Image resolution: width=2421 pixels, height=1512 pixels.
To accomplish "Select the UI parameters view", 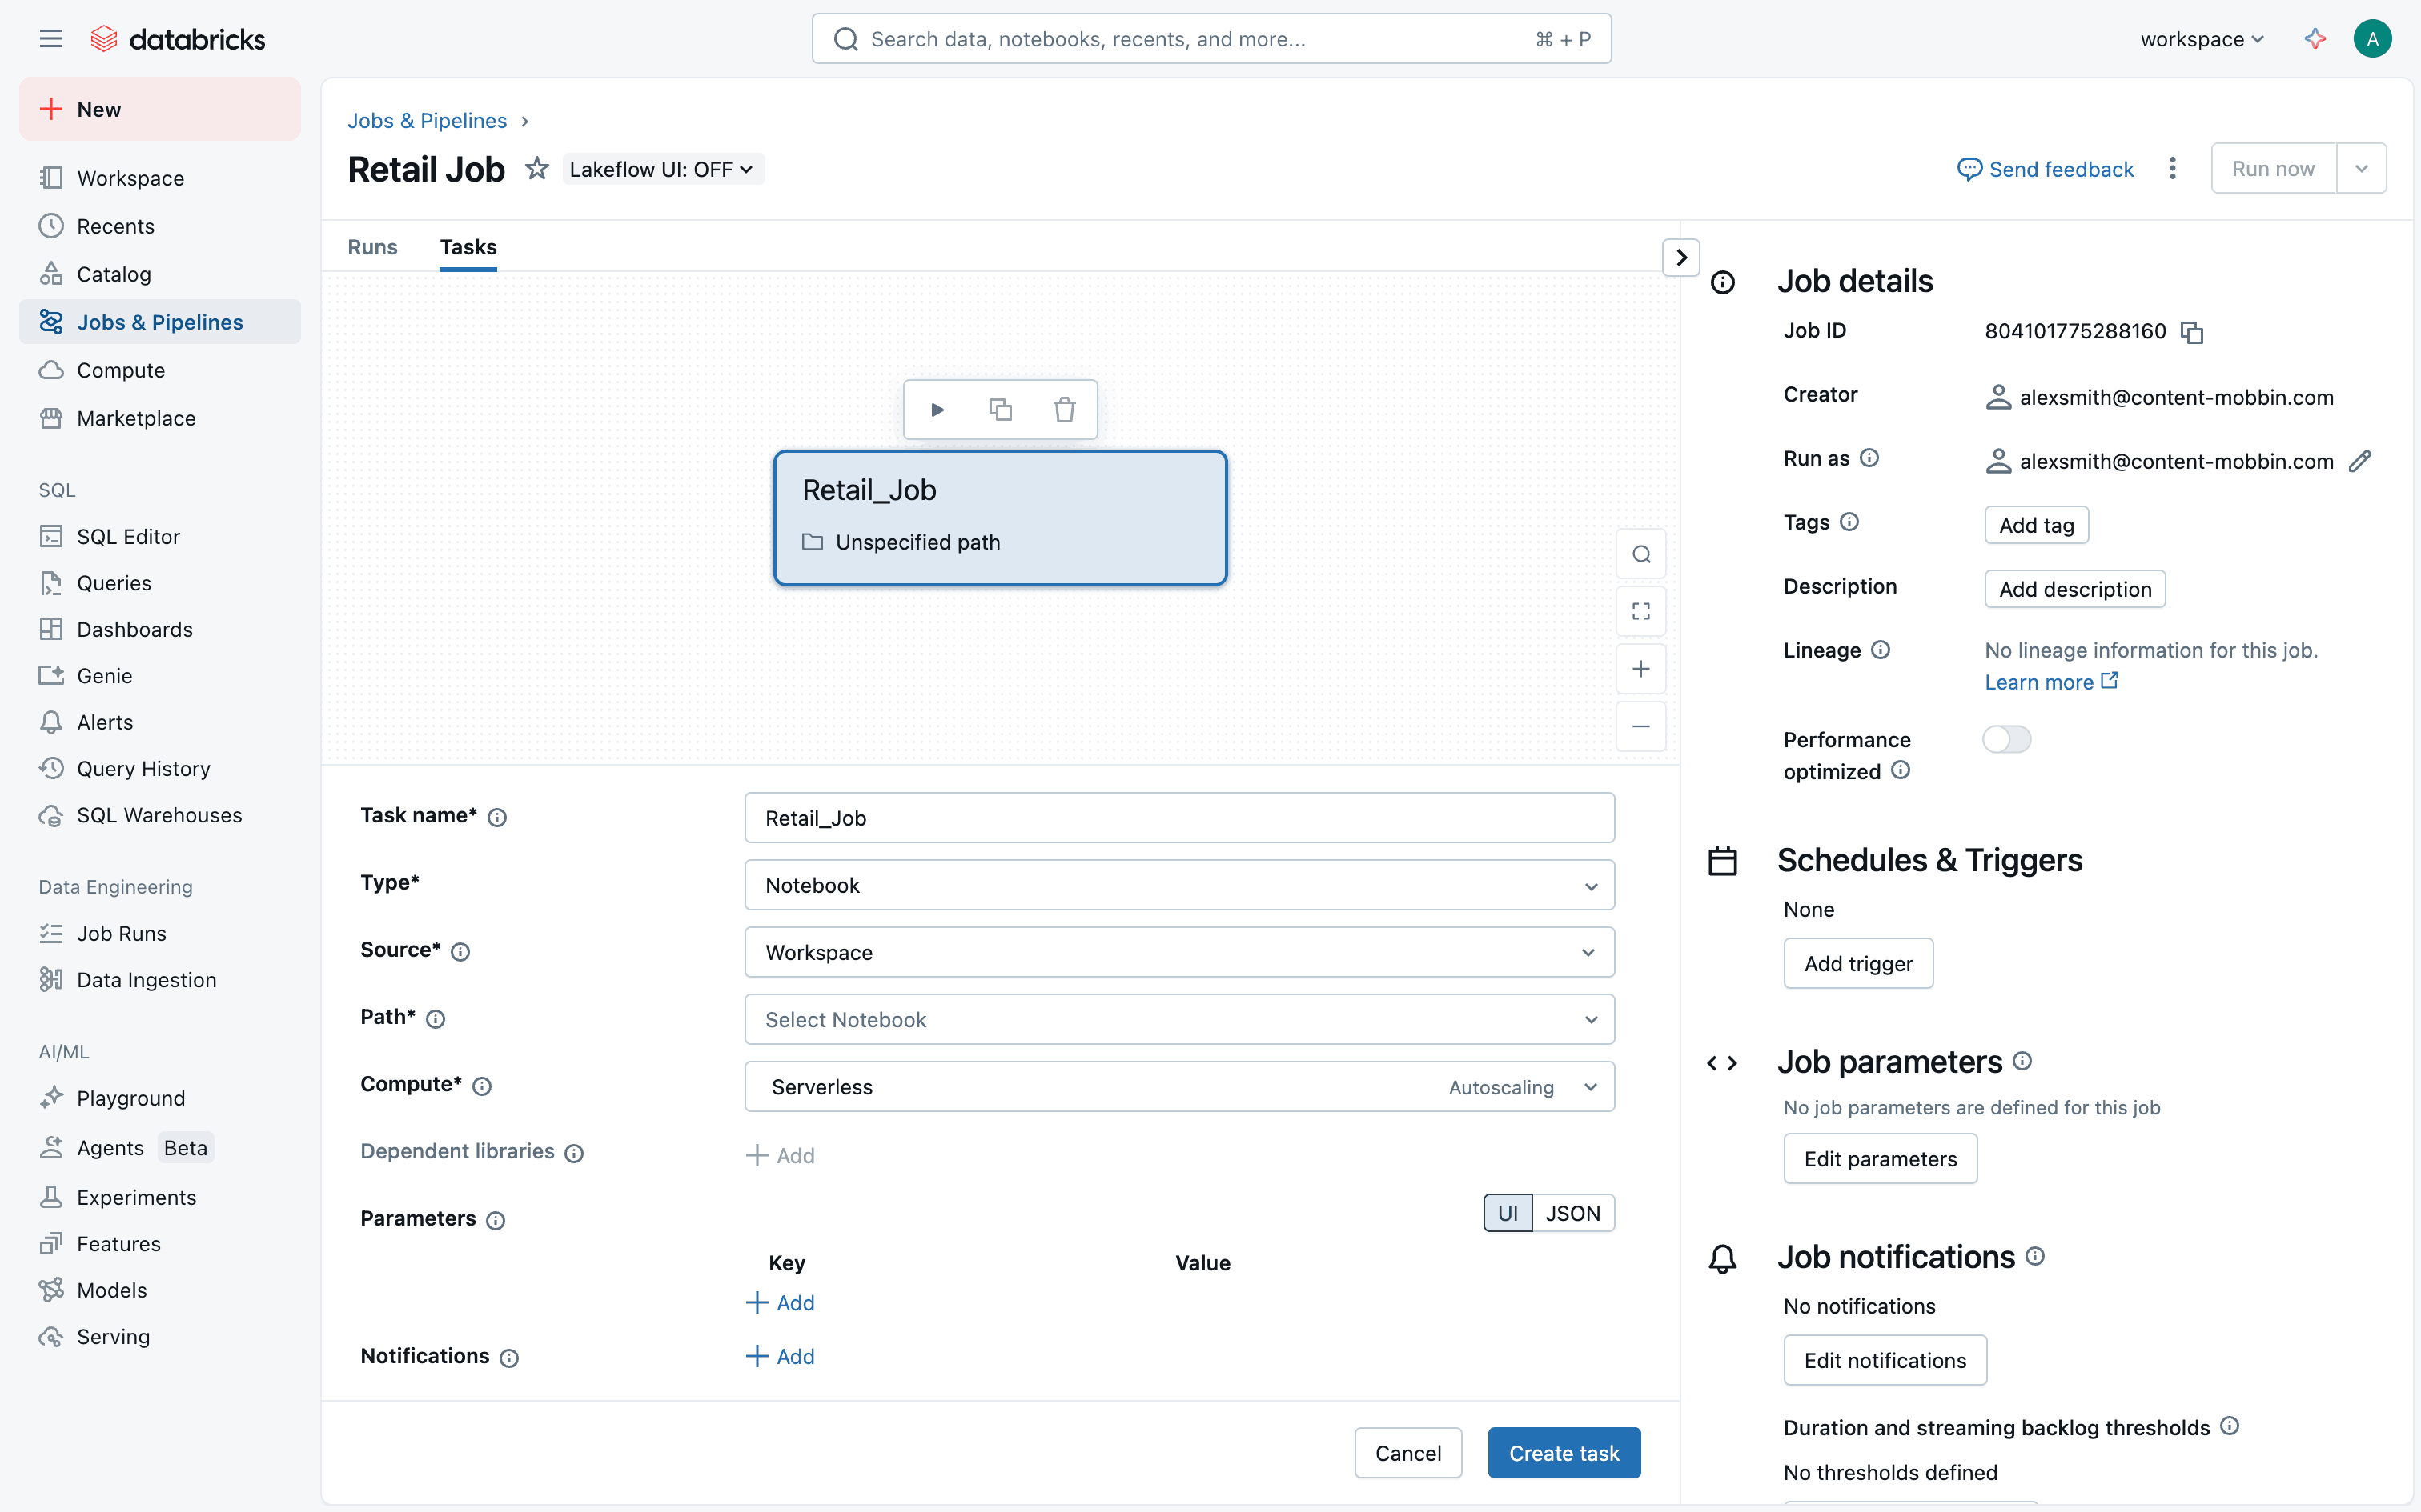I will (x=1508, y=1213).
